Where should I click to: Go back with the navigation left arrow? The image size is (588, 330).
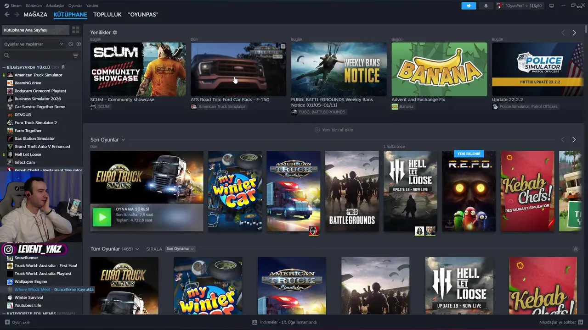(7, 15)
